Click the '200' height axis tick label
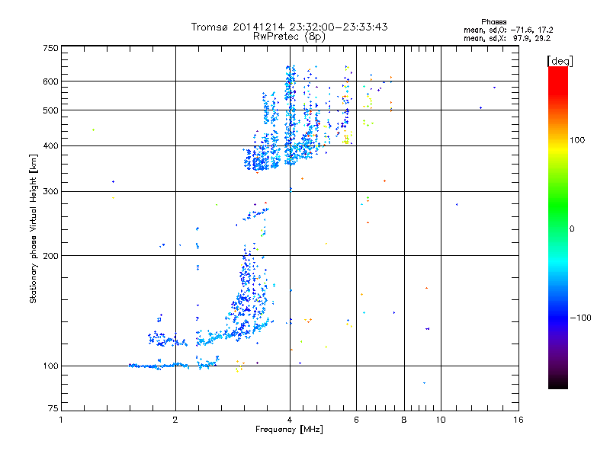 tap(50, 256)
